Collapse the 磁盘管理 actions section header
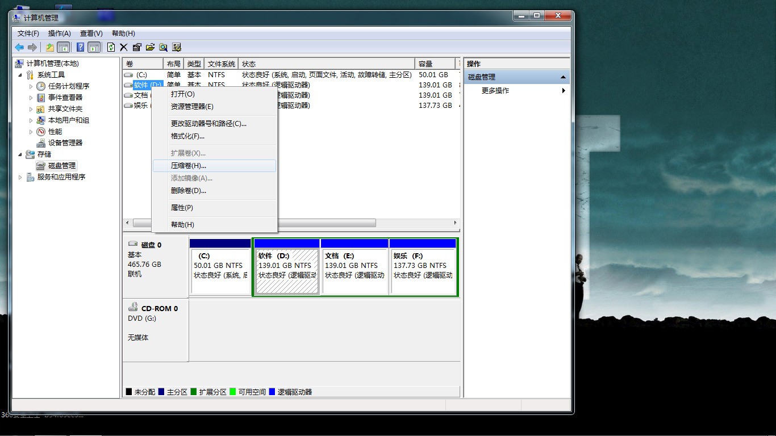 (563, 77)
